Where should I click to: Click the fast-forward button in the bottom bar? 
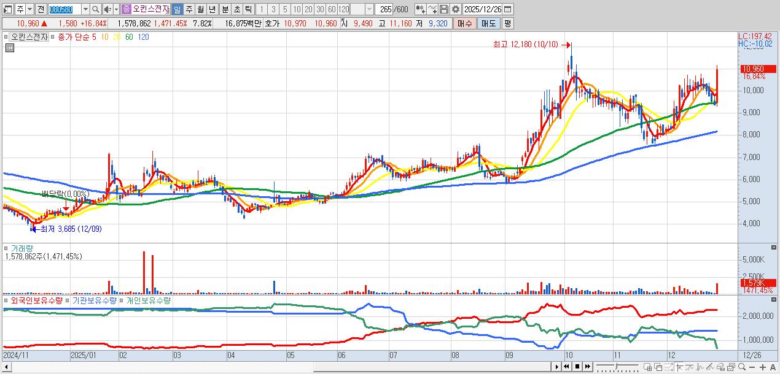(588, 367)
